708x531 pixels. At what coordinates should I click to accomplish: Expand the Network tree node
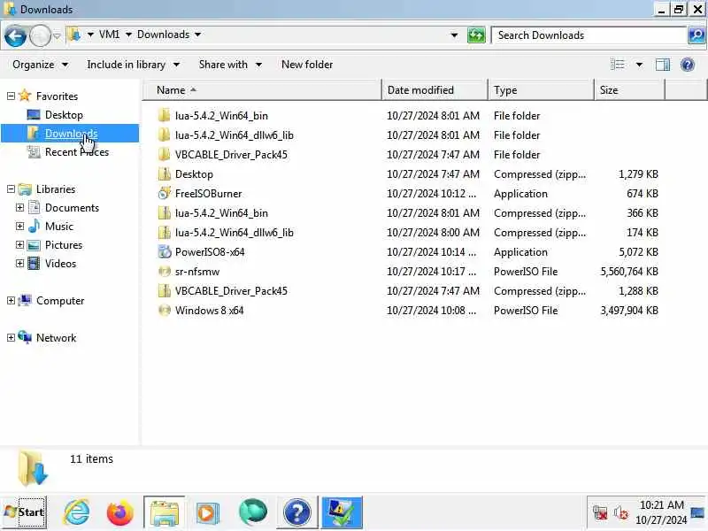11,338
